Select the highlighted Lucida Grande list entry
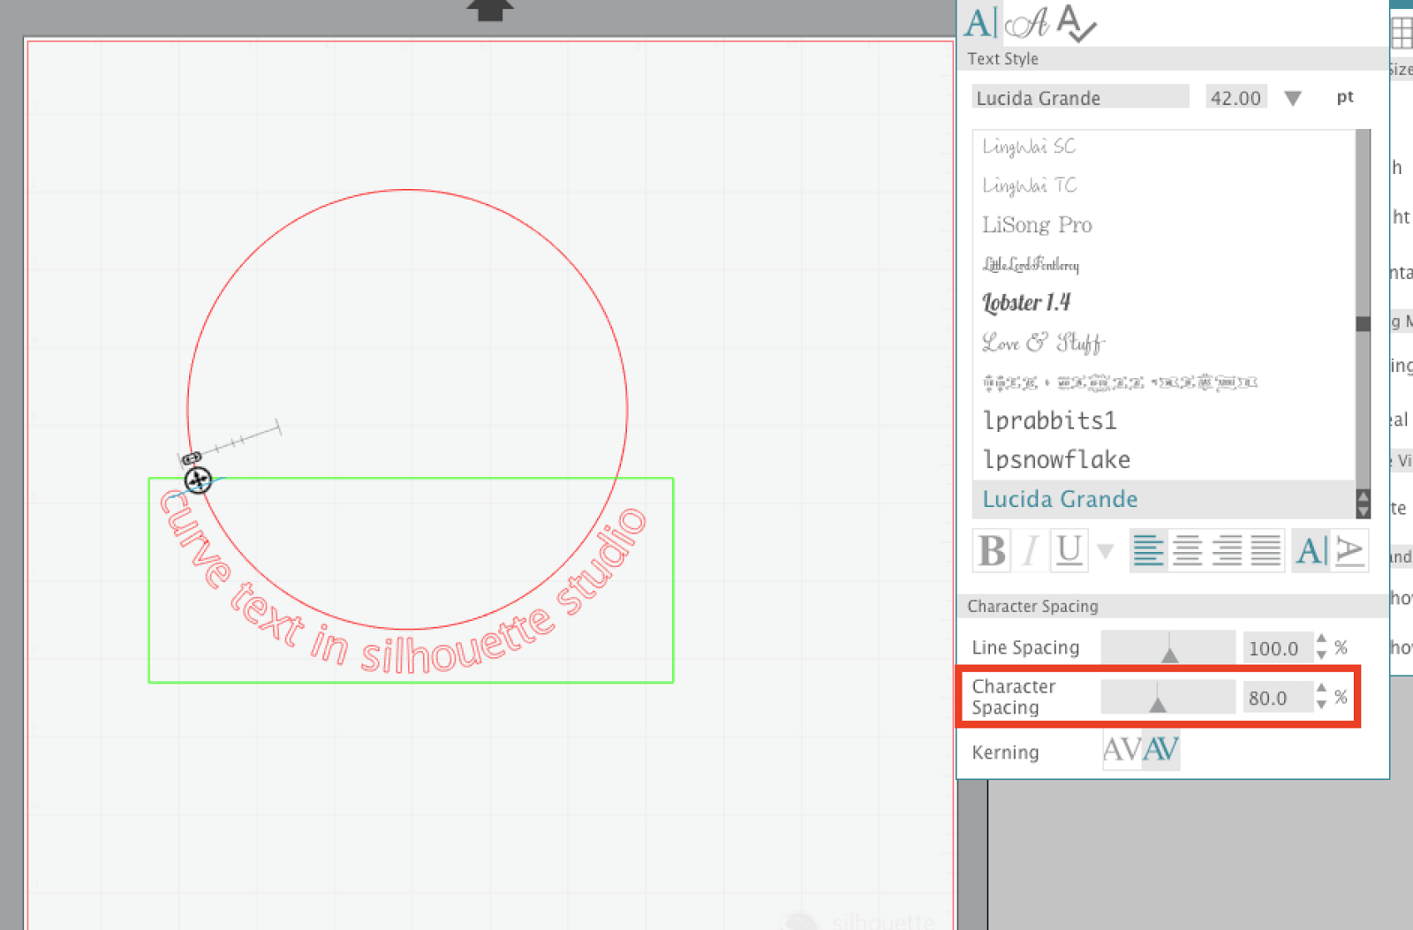Image resolution: width=1413 pixels, height=930 pixels. tap(1163, 499)
